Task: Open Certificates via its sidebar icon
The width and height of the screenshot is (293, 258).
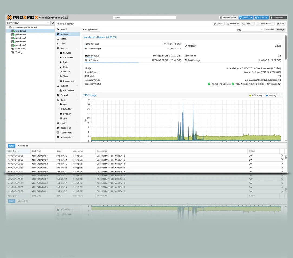Action: (x=61, y=58)
